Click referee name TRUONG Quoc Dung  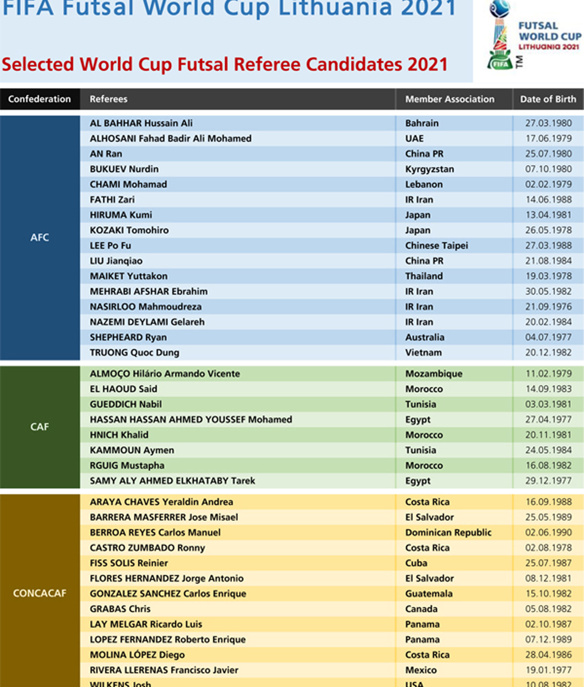pos(134,352)
